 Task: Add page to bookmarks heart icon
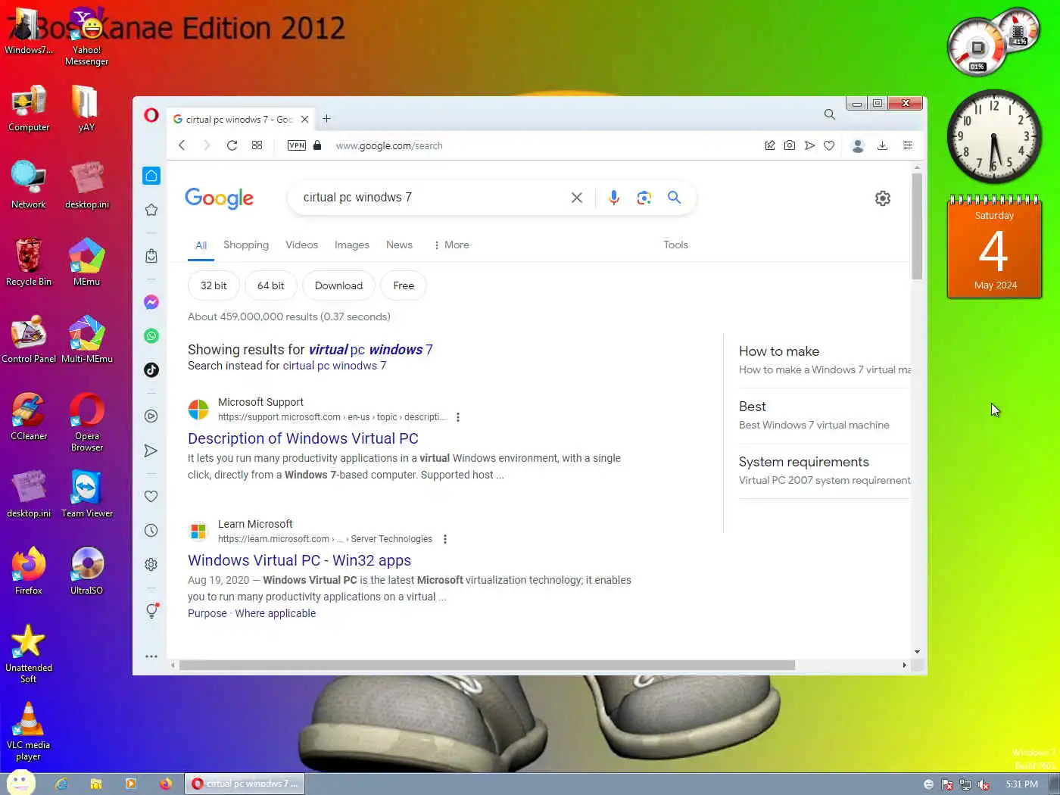click(829, 145)
